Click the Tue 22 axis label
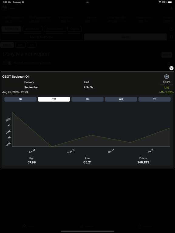The image size is (175, 233). (32, 151)
